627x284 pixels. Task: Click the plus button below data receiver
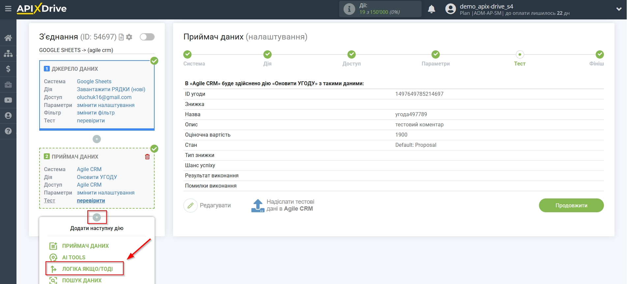pyautogui.click(x=97, y=217)
